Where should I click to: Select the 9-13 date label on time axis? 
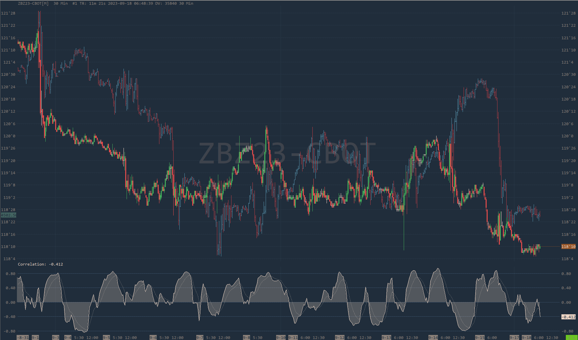click(386, 338)
